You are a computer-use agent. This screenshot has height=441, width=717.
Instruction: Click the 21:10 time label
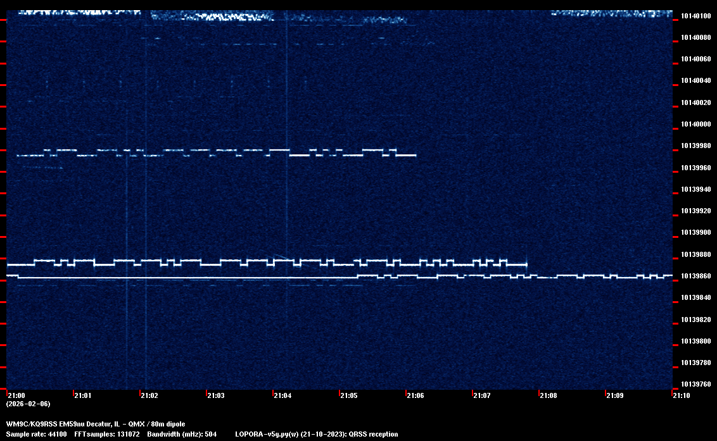(681, 395)
